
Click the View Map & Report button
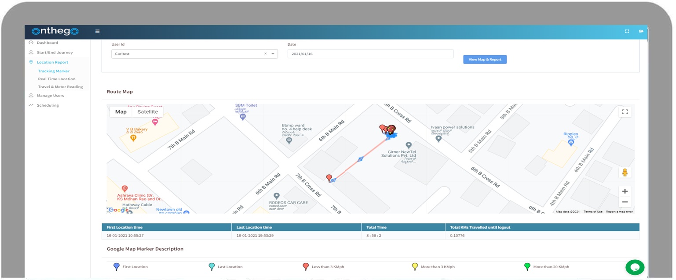coord(485,59)
